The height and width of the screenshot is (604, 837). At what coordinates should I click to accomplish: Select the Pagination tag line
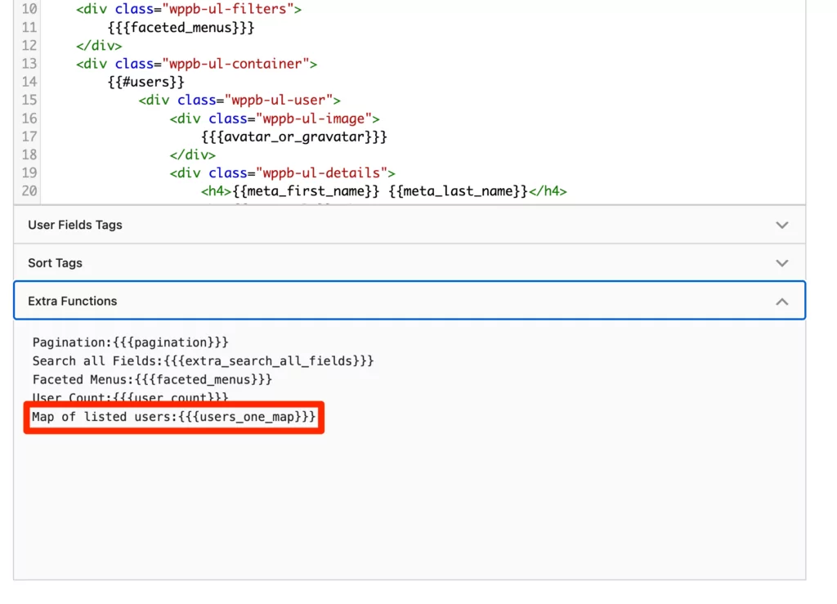coord(130,342)
